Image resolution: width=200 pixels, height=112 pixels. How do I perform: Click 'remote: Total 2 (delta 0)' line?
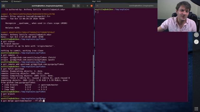[x=35, y=78]
